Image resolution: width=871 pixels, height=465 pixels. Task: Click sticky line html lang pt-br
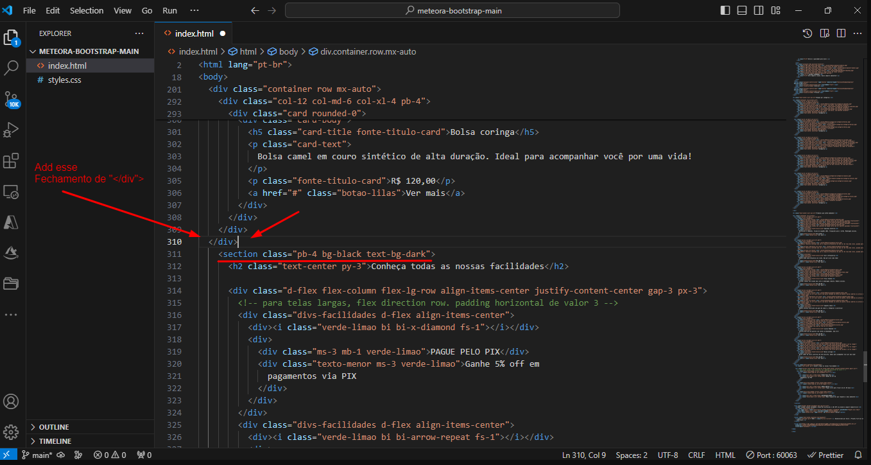tap(245, 65)
